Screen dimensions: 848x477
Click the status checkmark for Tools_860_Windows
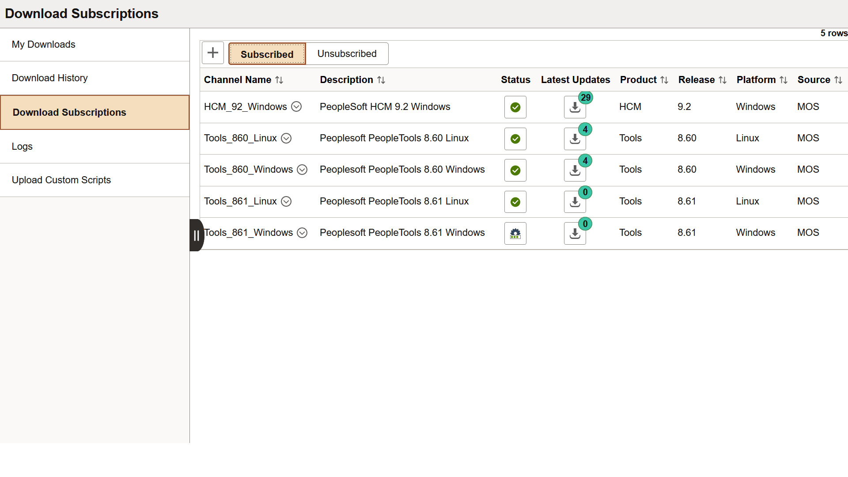(x=515, y=170)
